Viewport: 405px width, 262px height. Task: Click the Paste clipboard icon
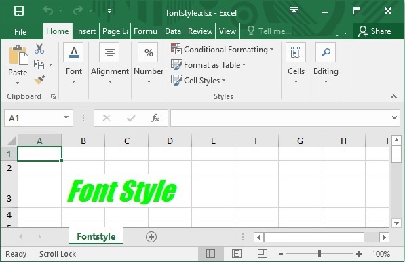(18, 55)
